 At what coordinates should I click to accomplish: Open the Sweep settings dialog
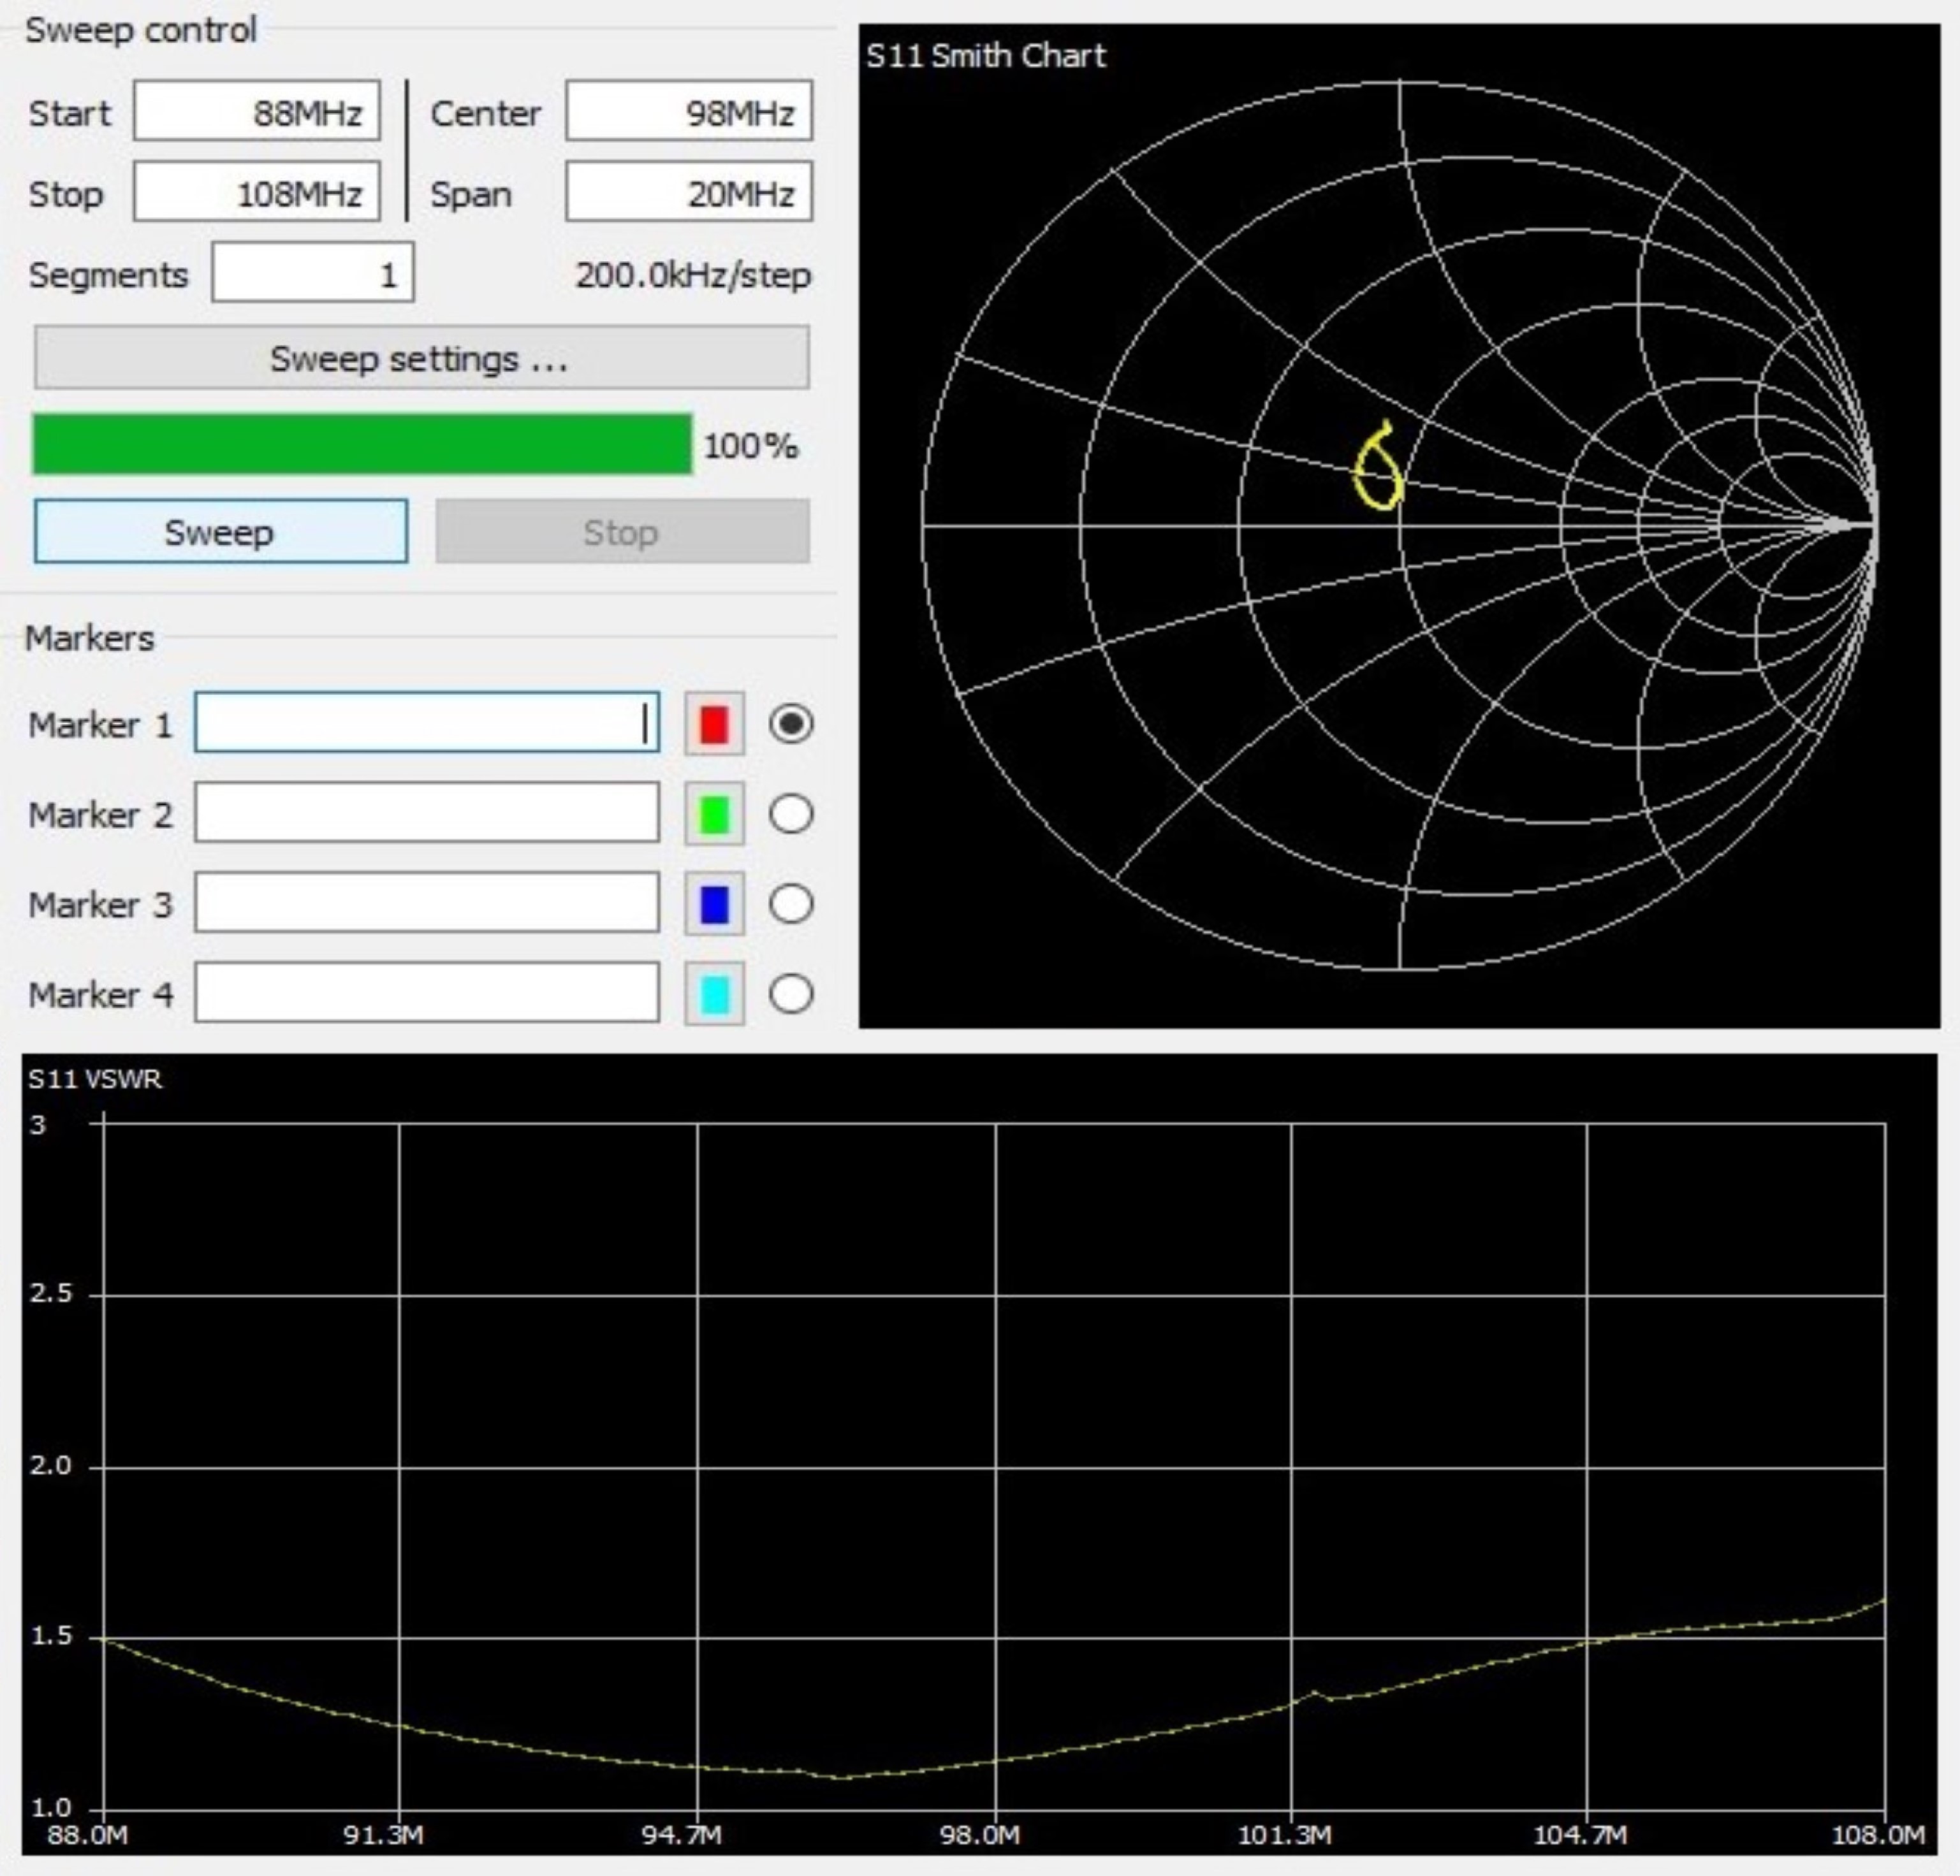click(x=422, y=357)
